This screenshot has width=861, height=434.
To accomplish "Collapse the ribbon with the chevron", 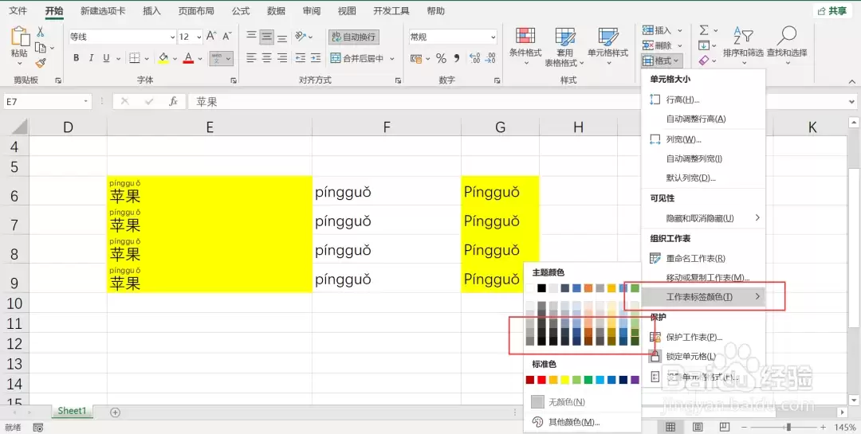I will 851,81.
